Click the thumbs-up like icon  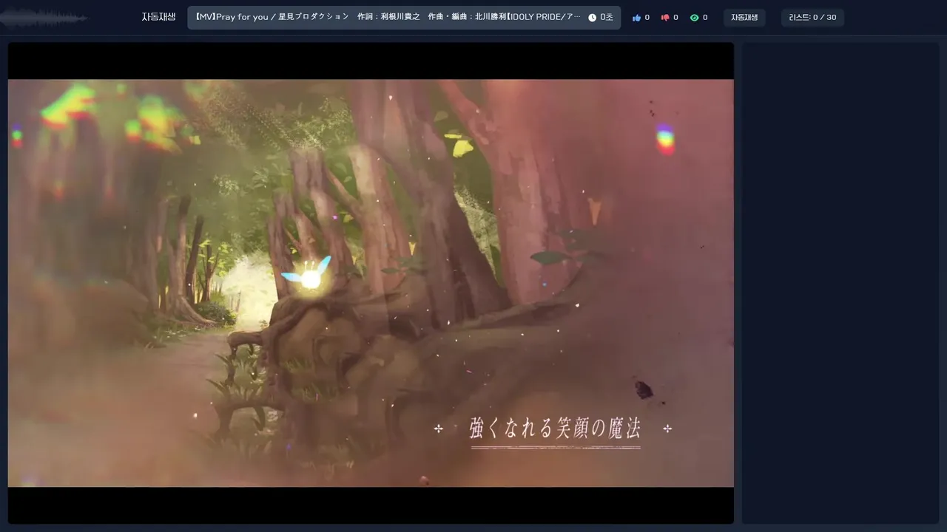(636, 18)
